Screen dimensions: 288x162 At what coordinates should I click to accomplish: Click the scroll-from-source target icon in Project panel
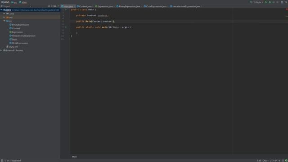tap(49, 6)
